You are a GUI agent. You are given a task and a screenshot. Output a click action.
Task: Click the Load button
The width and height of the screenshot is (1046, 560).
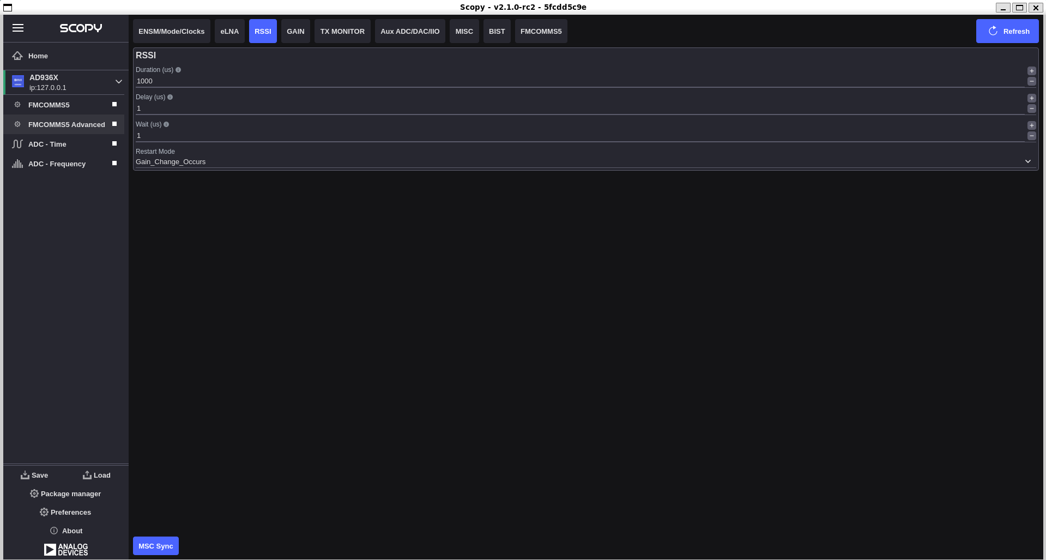[96, 475]
